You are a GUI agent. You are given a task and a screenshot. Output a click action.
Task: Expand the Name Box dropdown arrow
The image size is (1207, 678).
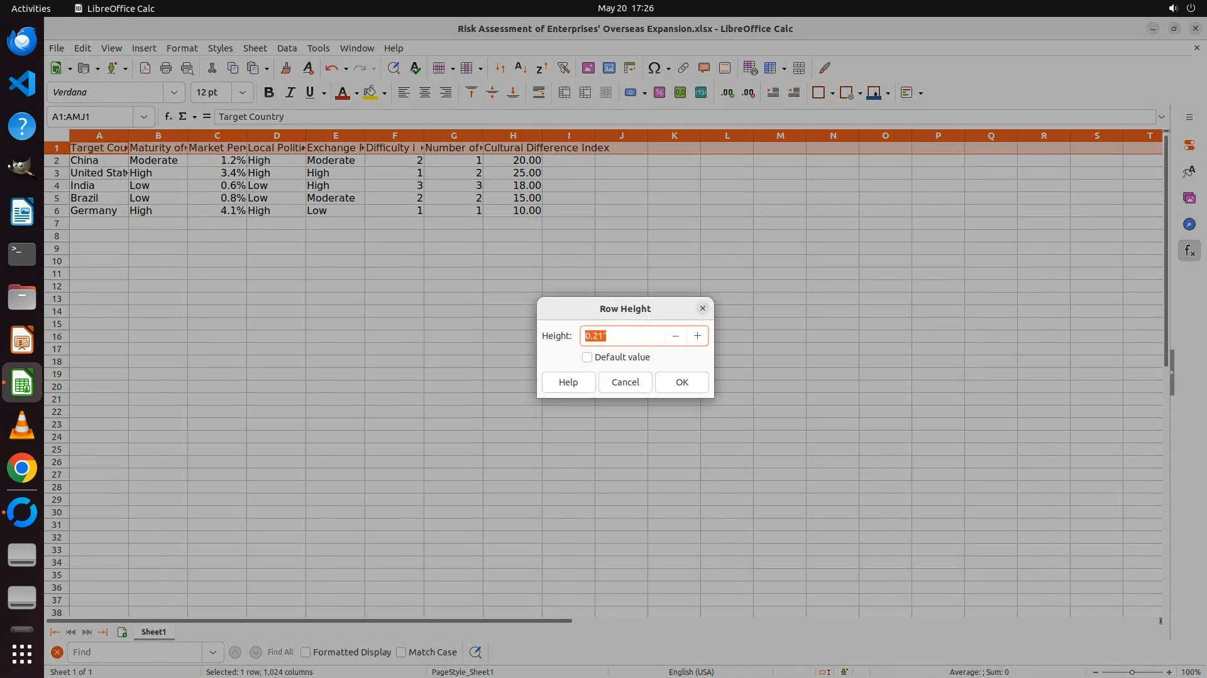point(144,117)
